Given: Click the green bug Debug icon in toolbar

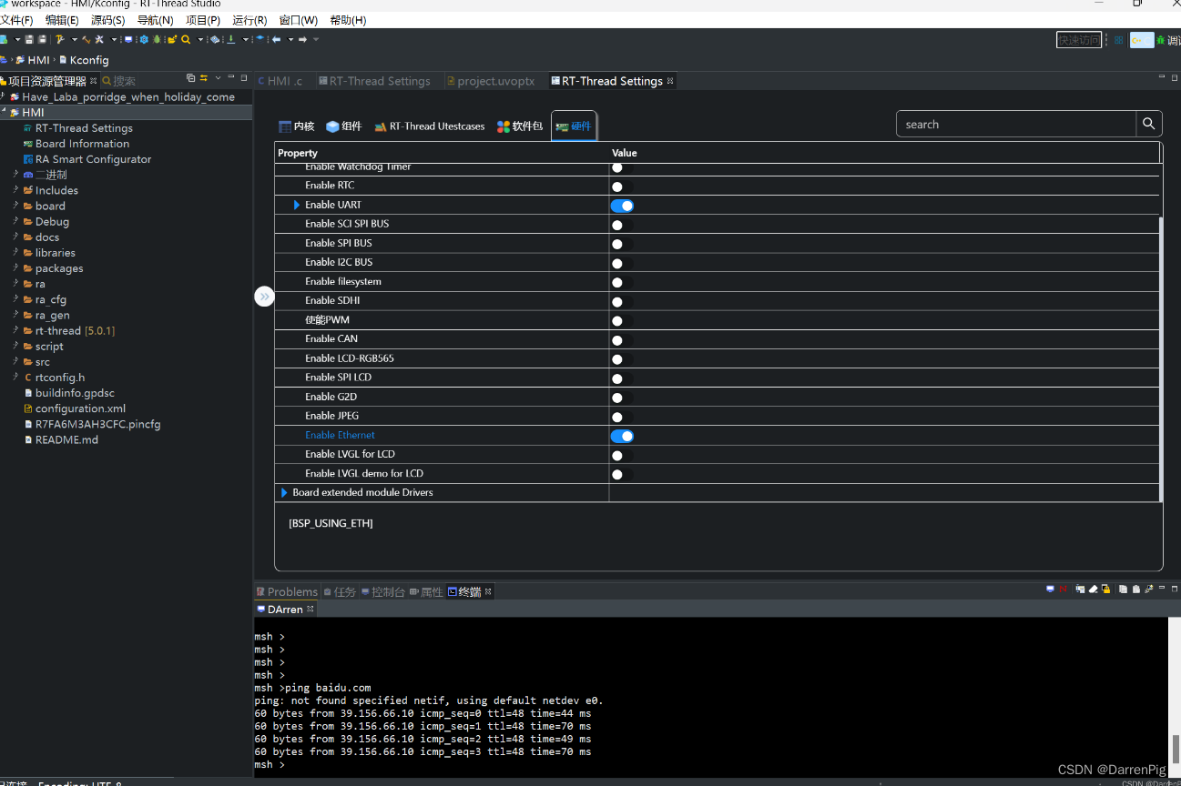Looking at the screenshot, I should pos(157,40).
